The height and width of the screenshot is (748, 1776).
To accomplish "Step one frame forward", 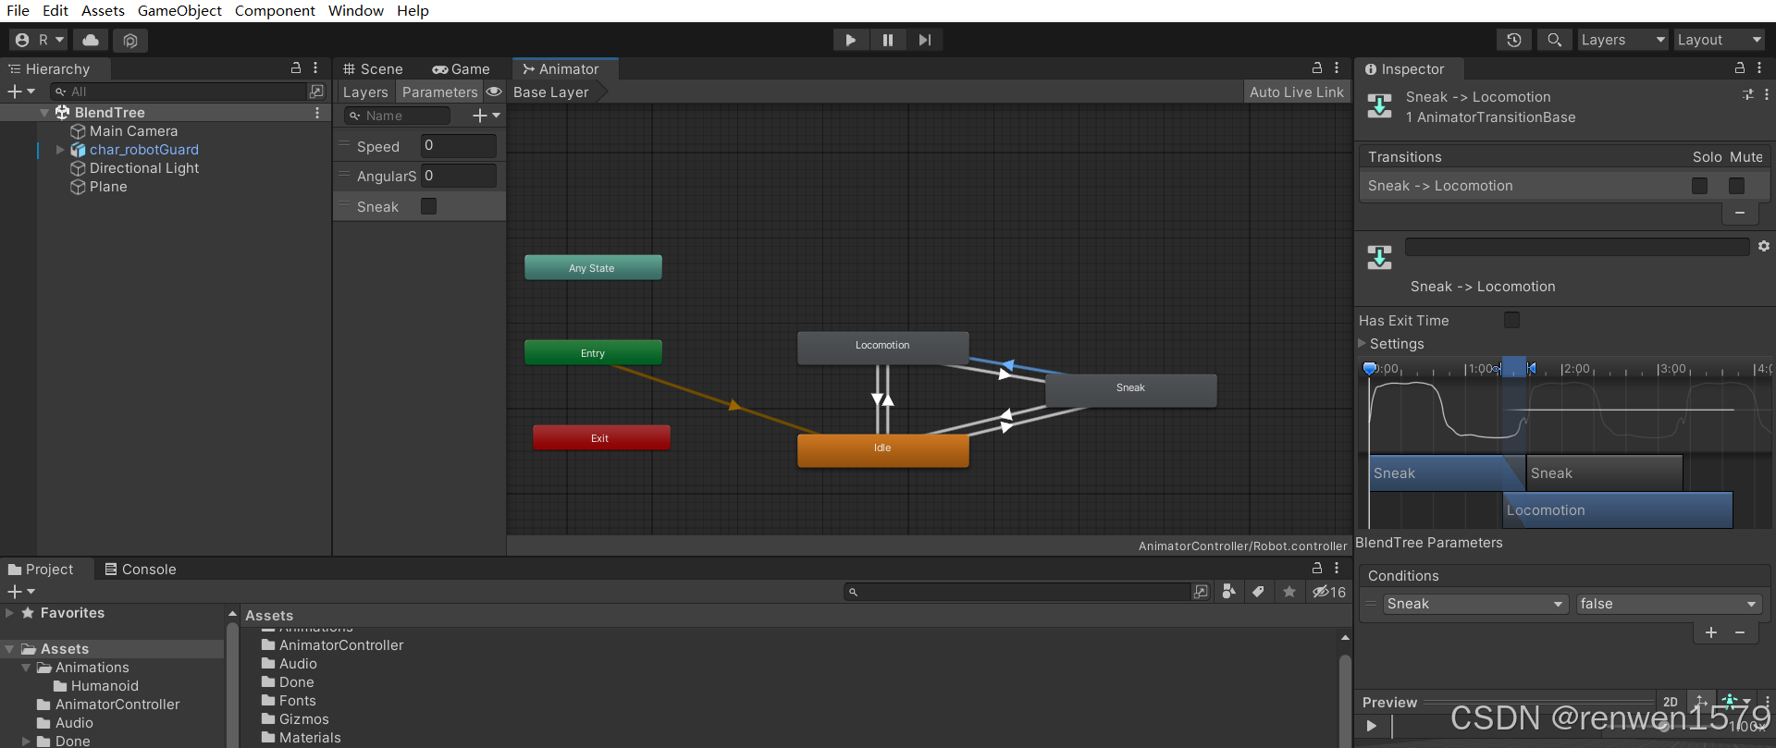I will pos(925,40).
